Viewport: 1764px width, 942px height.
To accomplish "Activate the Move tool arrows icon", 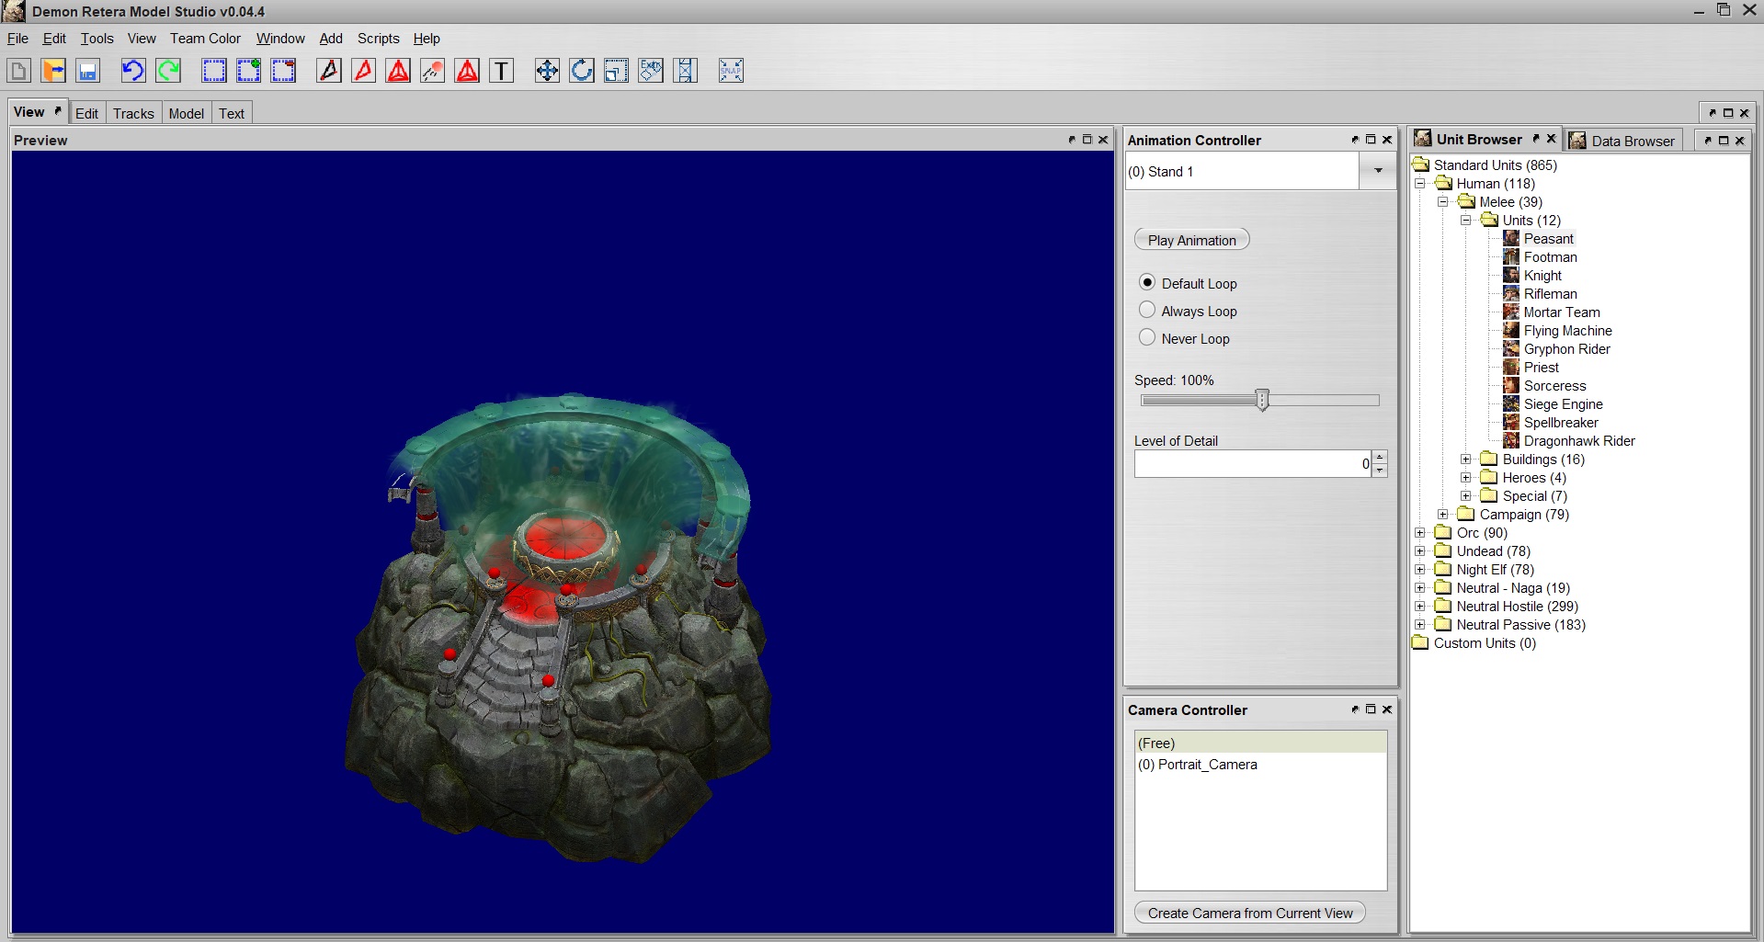I will pos(547,71).
